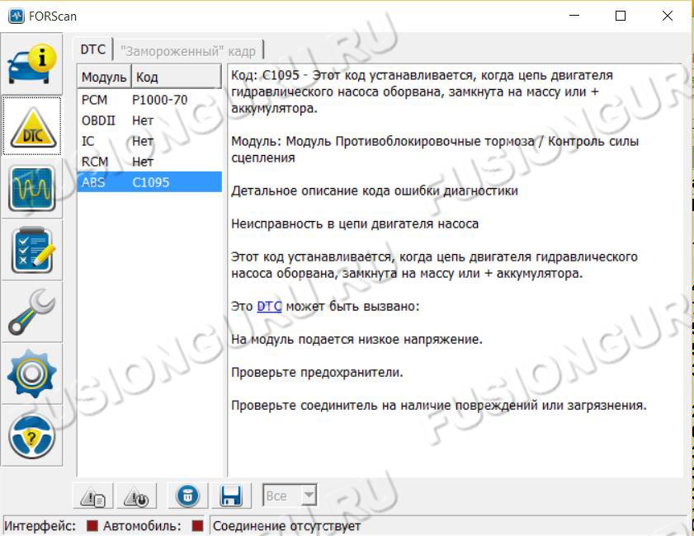This screenshot has width=694, height=536.
Task: Click the 'На модуль подается низкое напряжение.' line
Action: [x=356, y=339]
